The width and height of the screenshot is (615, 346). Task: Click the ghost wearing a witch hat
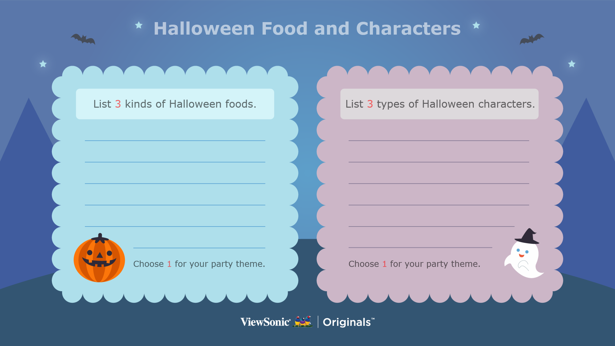click(x=524, y=253)
